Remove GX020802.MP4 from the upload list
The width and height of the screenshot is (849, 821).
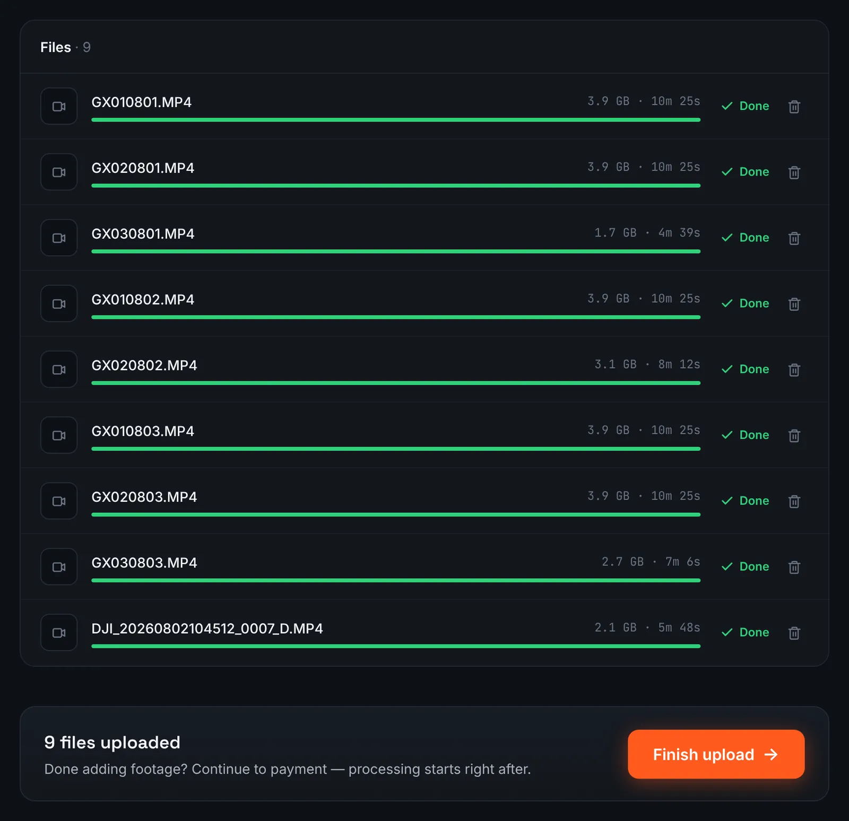click(x=794, y=370)
